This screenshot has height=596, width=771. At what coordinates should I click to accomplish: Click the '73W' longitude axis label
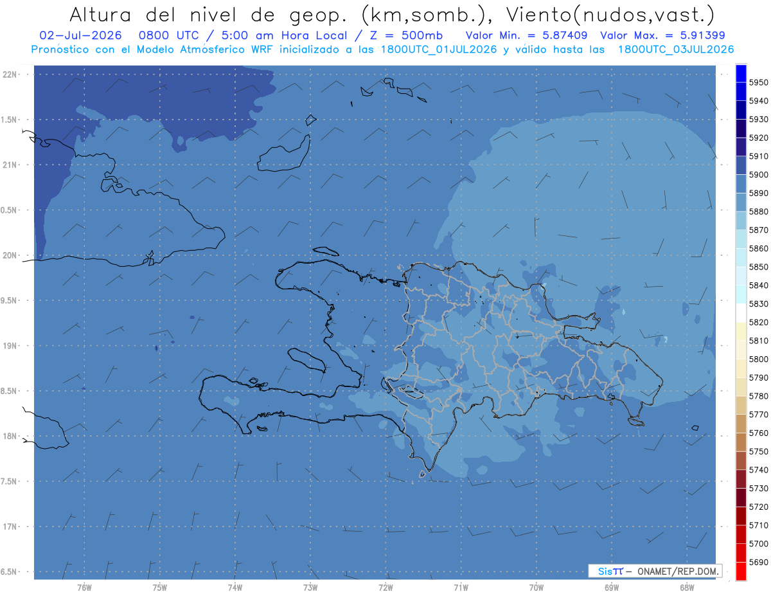310,587
